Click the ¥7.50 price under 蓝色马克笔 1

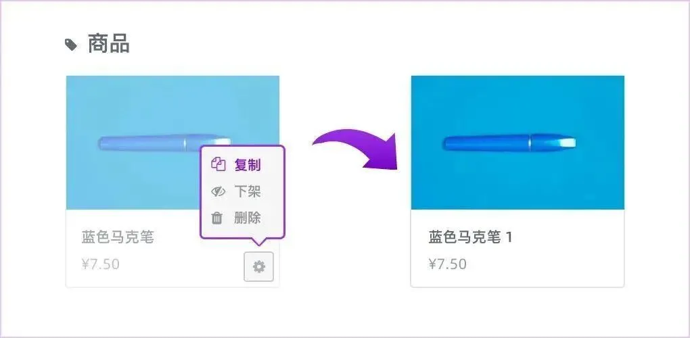click(x=448, y=264)
